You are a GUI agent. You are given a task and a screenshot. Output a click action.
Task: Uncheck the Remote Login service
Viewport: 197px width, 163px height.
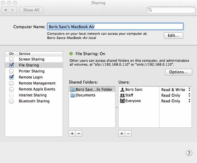(x=11, y=77)
